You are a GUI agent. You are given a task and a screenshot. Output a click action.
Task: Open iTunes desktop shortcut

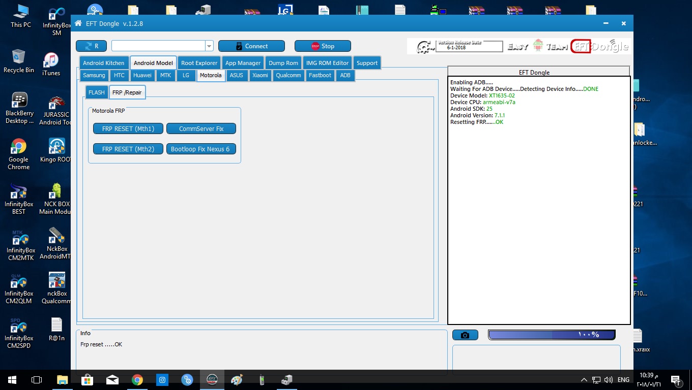pos(51,64)
